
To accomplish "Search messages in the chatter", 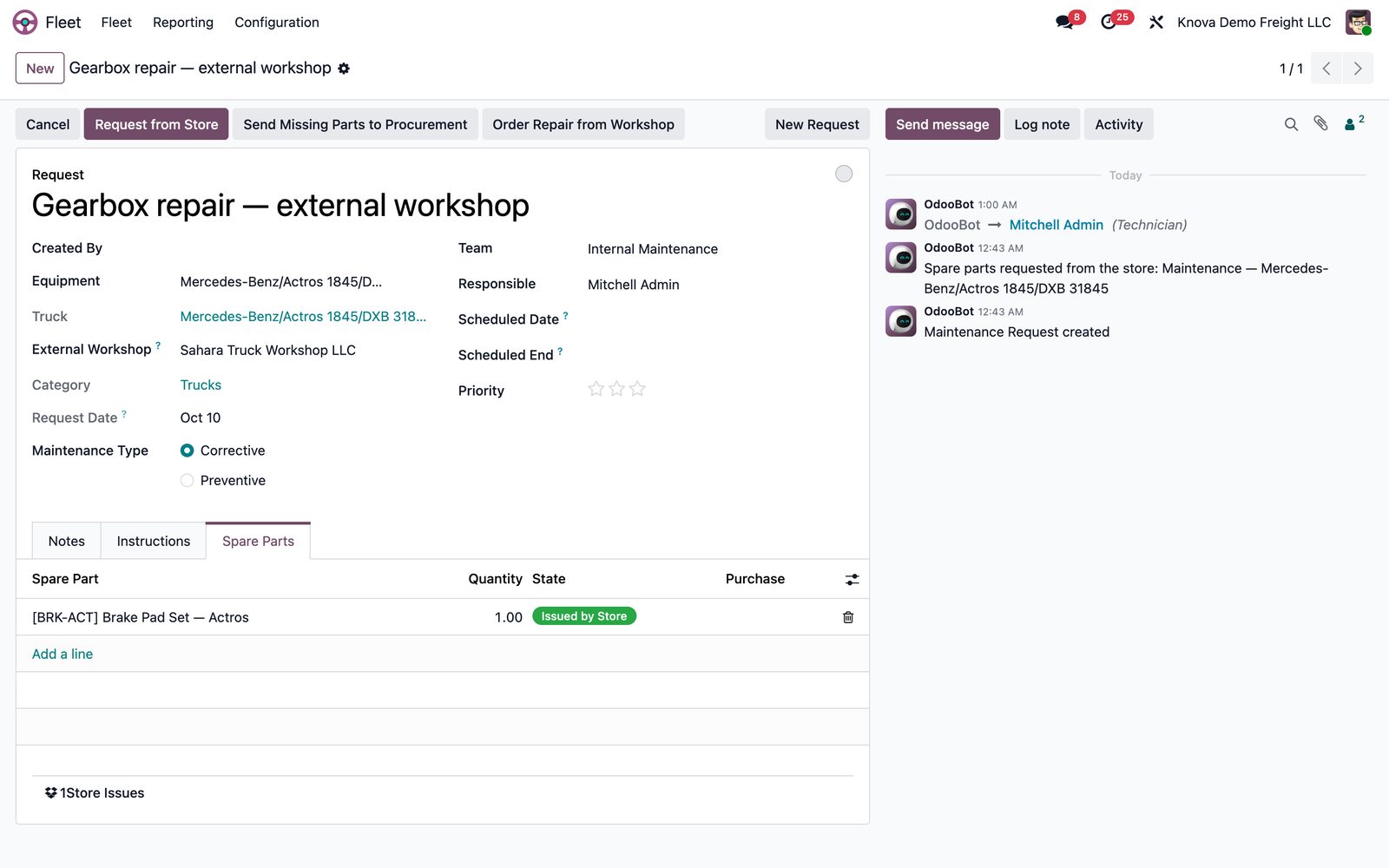I will point(1291,124).
